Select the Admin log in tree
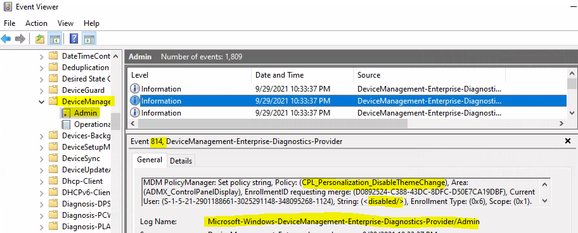578x233 pixels. 86,113
